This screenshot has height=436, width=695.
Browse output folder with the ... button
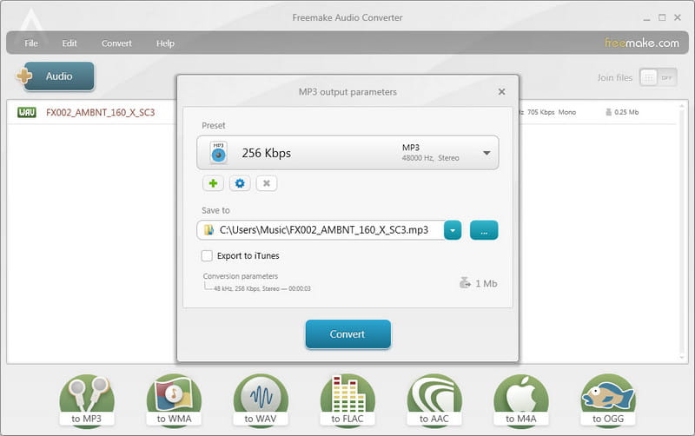click(x=484, y=230)
